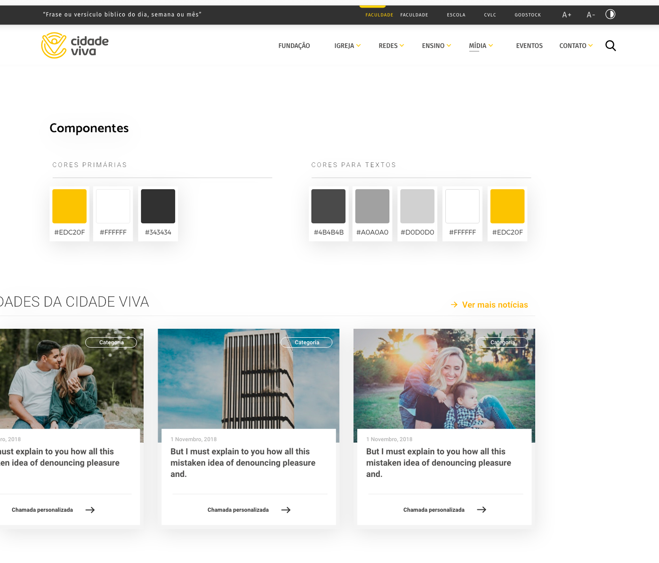Click Categoria tag on building photo card
The width and height of the screenshot is (659, 563).
[x=306, y=342]
